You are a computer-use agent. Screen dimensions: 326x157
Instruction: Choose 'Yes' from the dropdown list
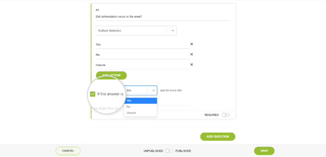click(x=140, y=101)
